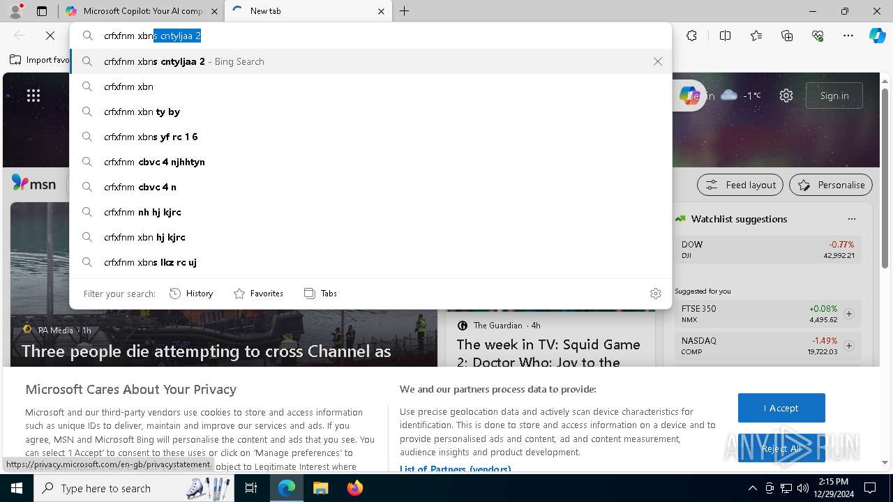
Task: Click Reject All on privacy banner
Action: 781,448
